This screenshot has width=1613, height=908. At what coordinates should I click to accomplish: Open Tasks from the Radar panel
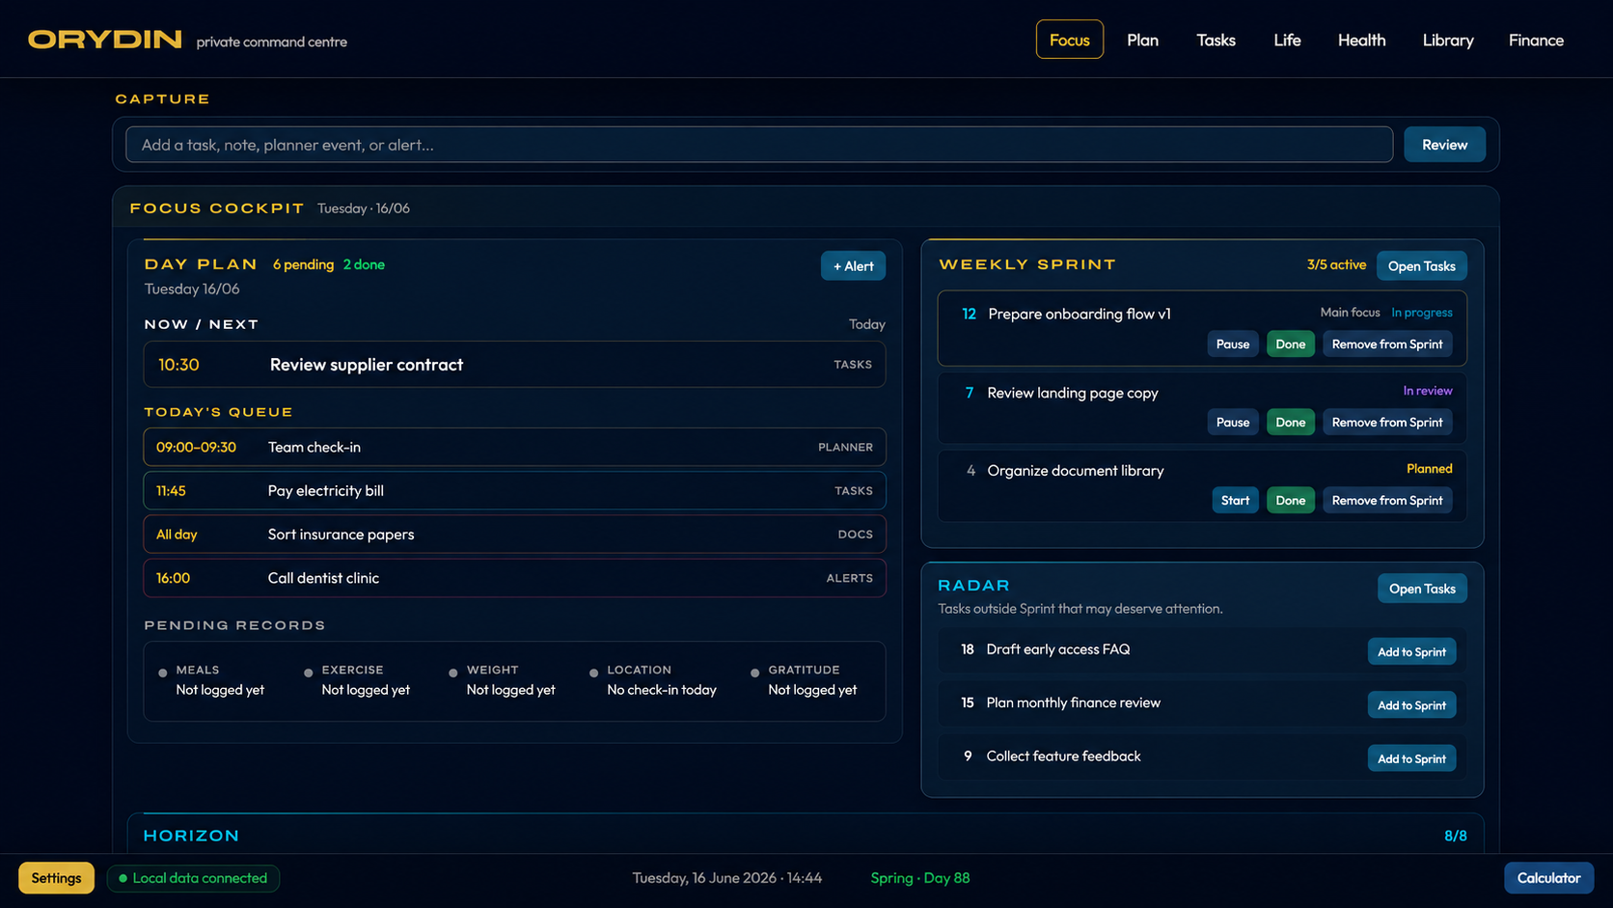1422,589
